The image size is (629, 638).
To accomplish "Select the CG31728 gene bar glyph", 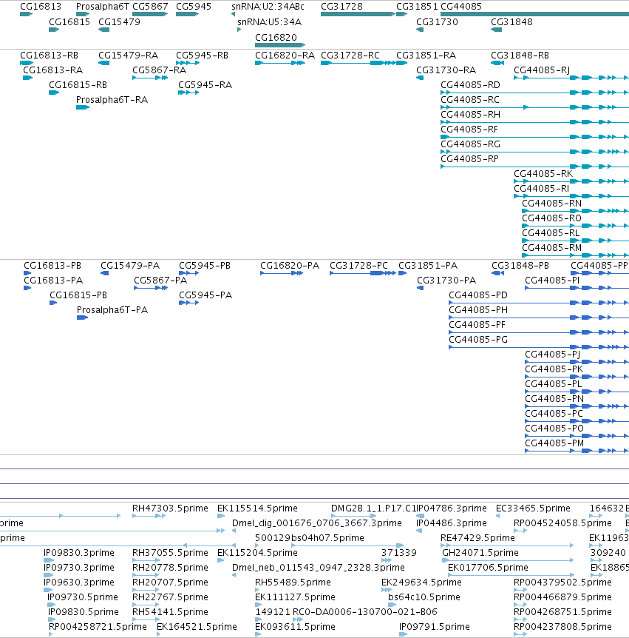I will point(358,14).
